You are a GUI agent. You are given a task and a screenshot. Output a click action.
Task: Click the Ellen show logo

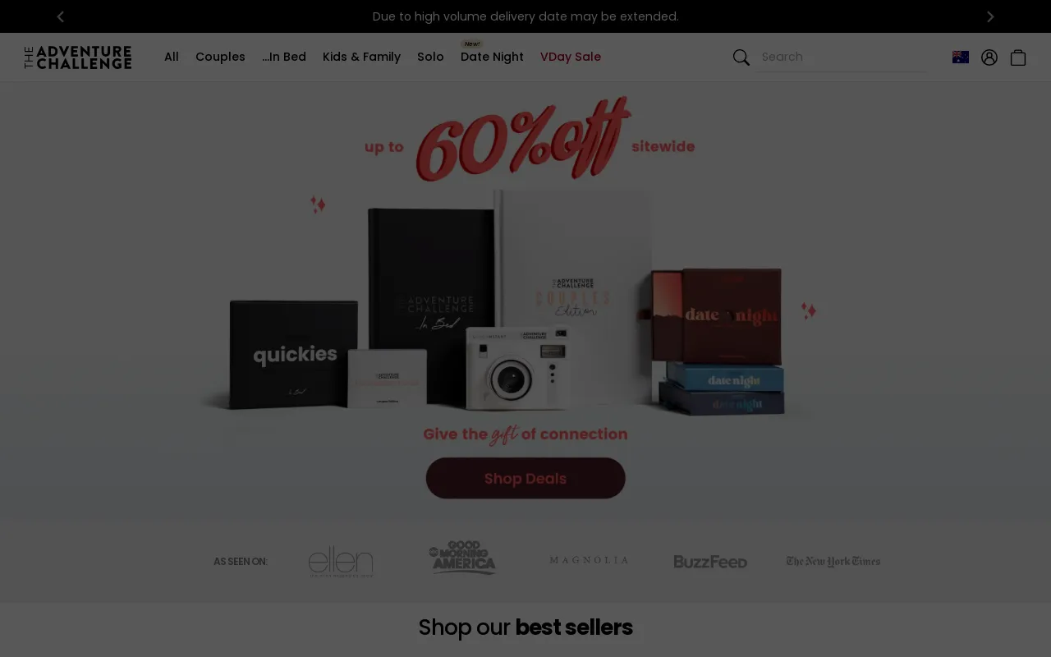(x=341, y=561)
